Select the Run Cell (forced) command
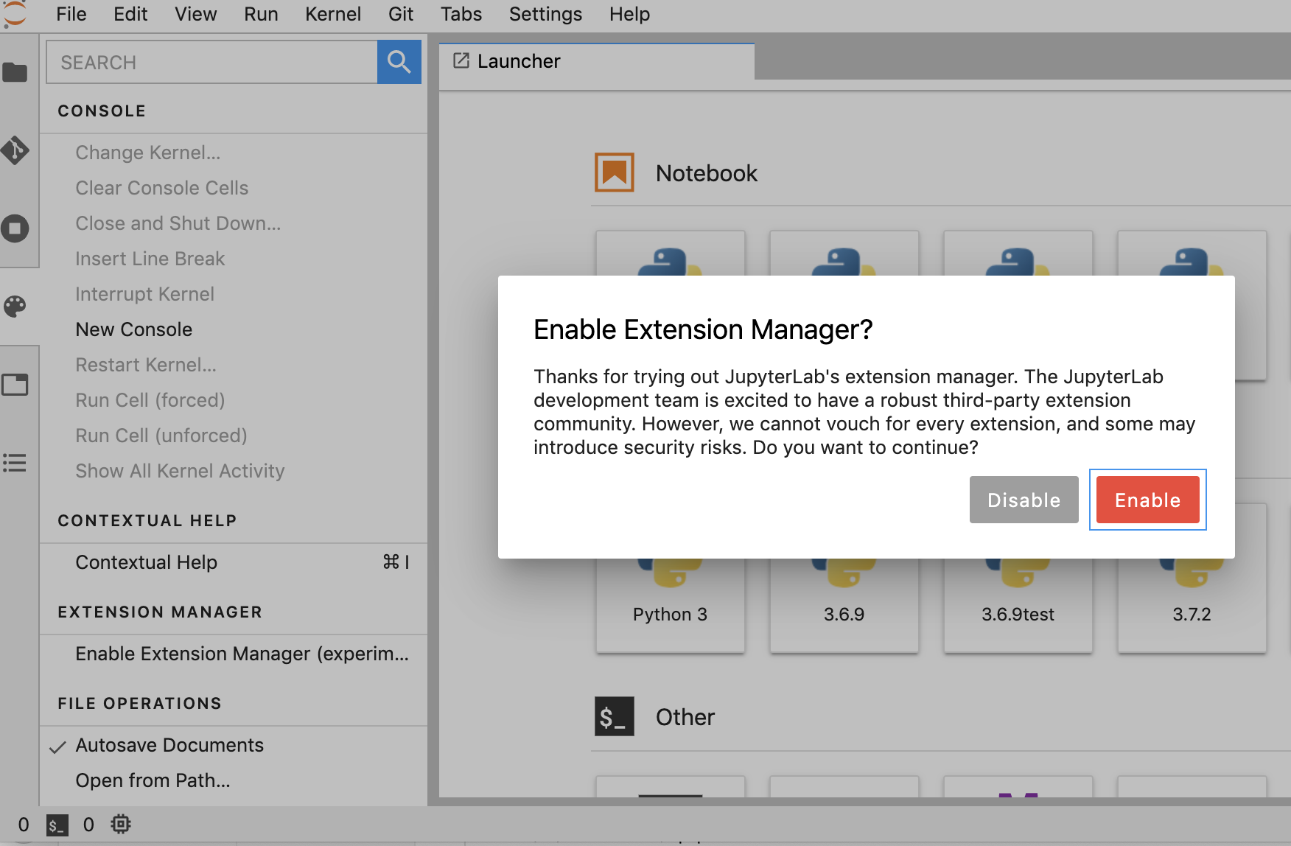The height and width of the screenshot is (846, 1291). click(x=233, y=400)
